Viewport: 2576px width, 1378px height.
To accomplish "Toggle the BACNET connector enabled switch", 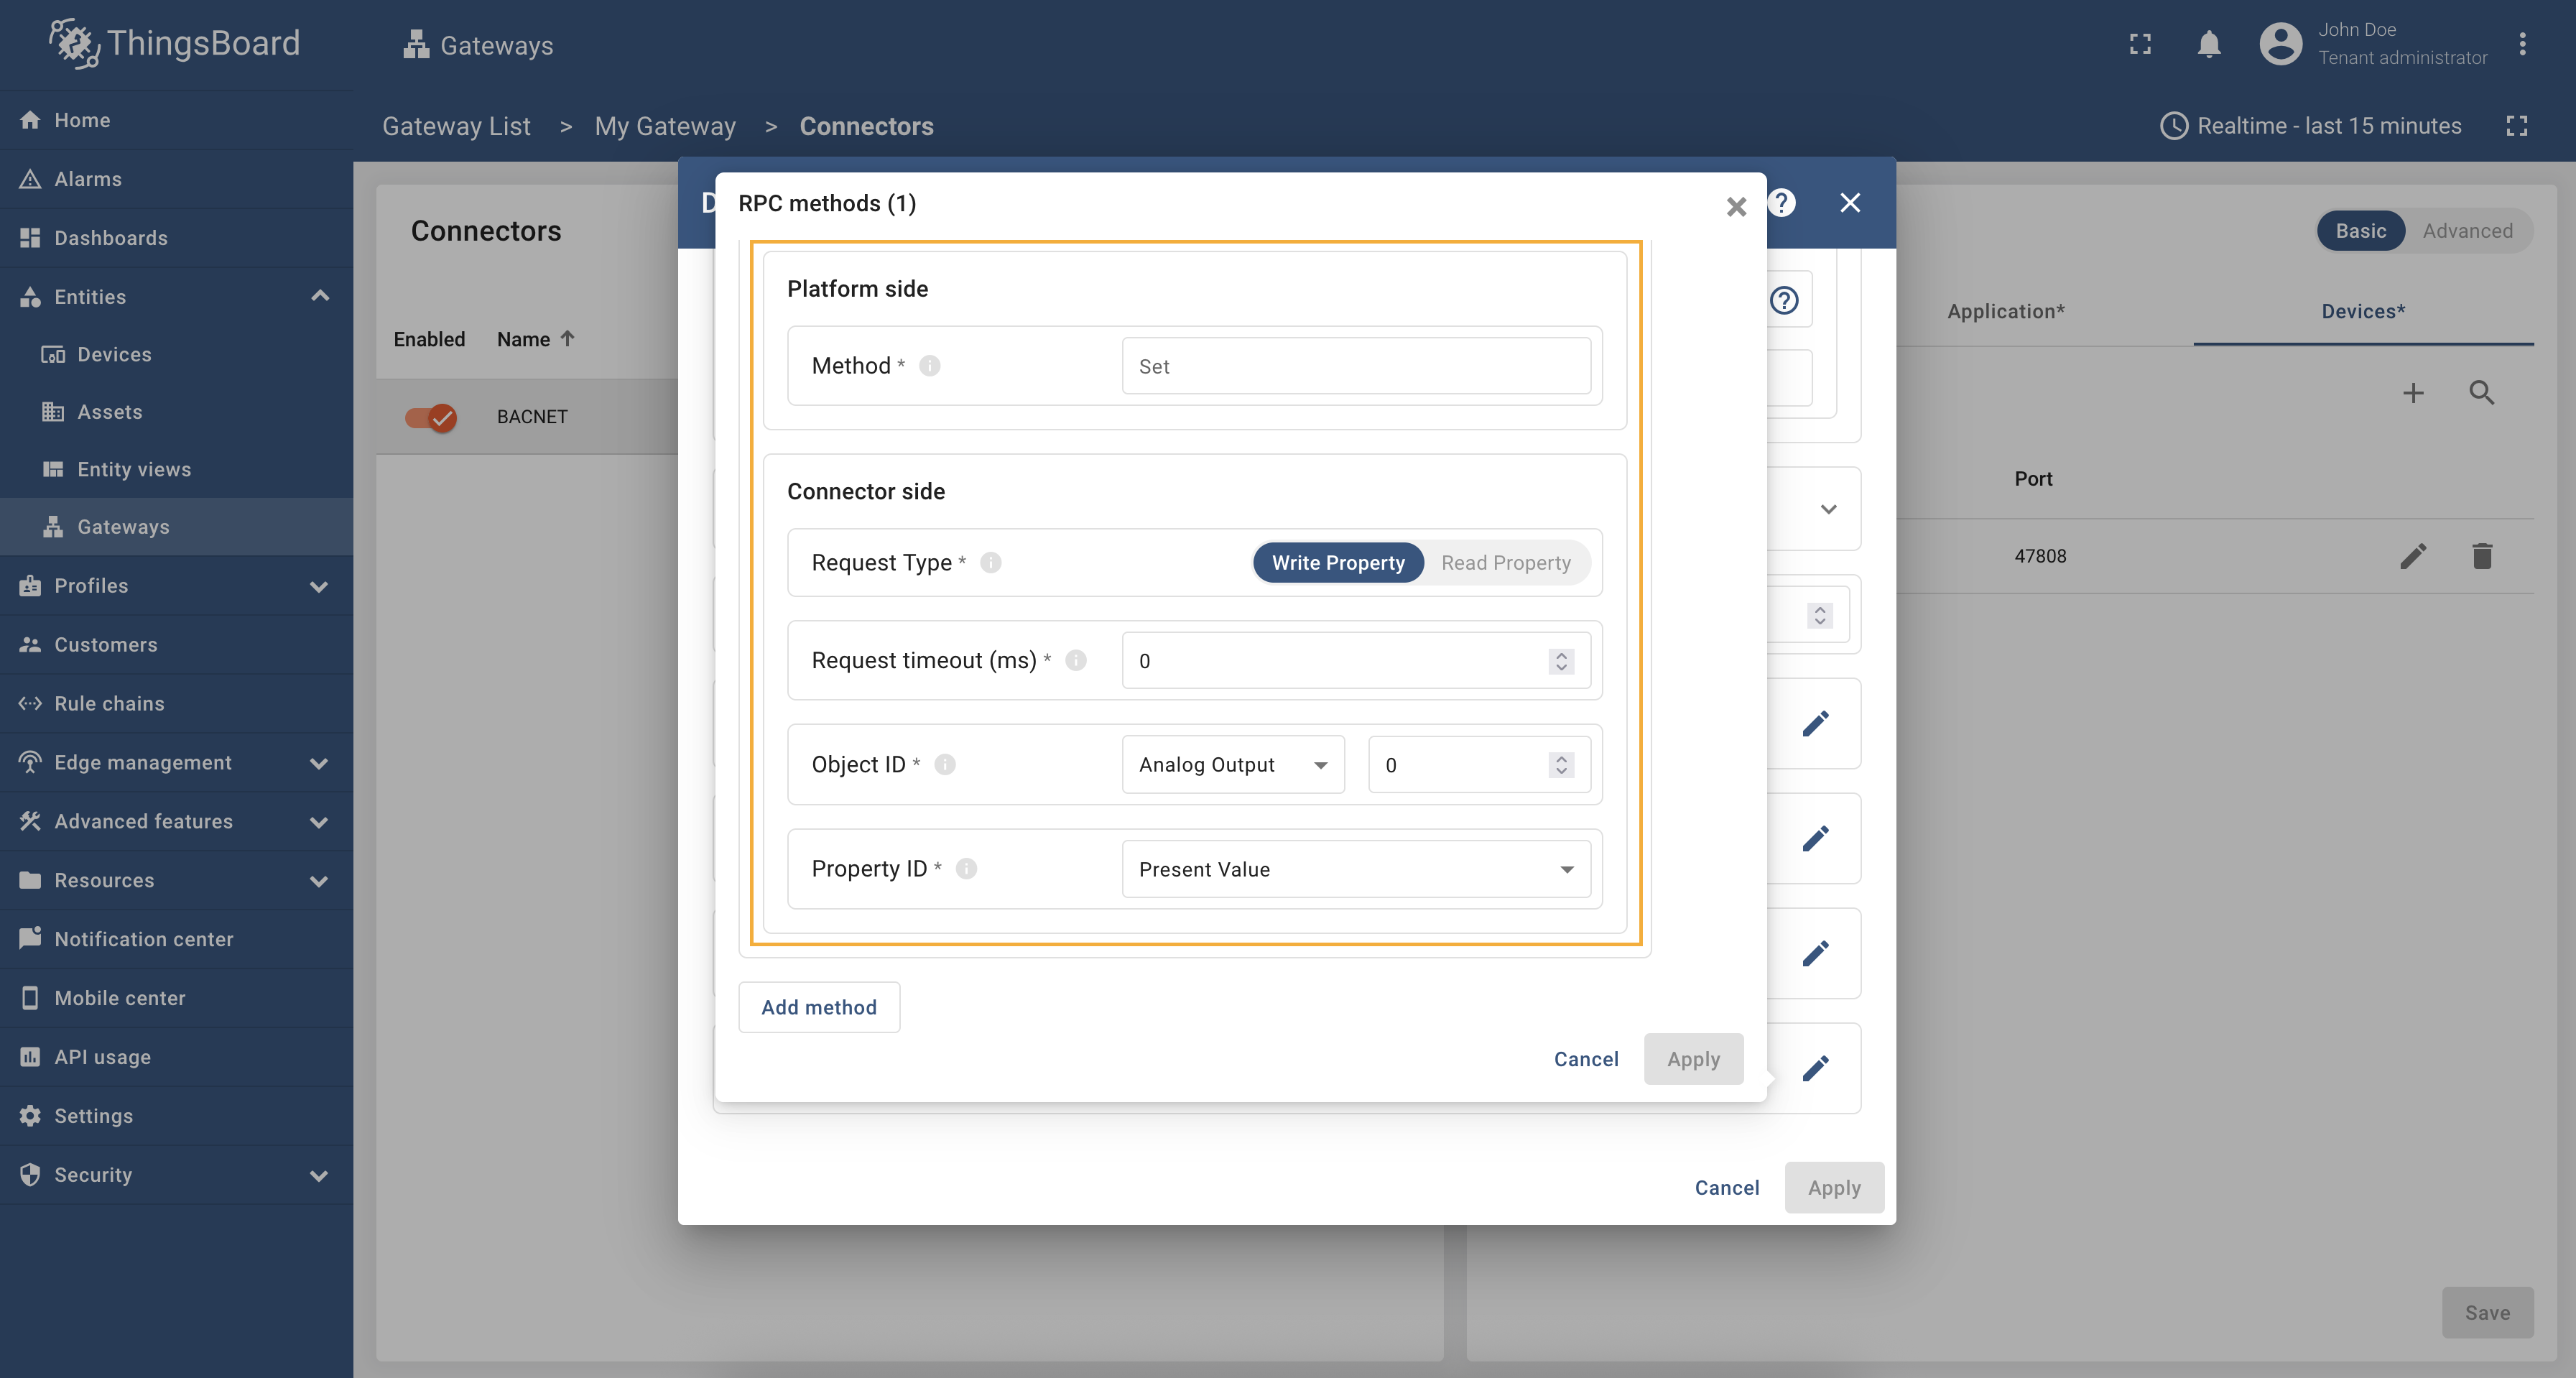I will (x=431, y=417).
